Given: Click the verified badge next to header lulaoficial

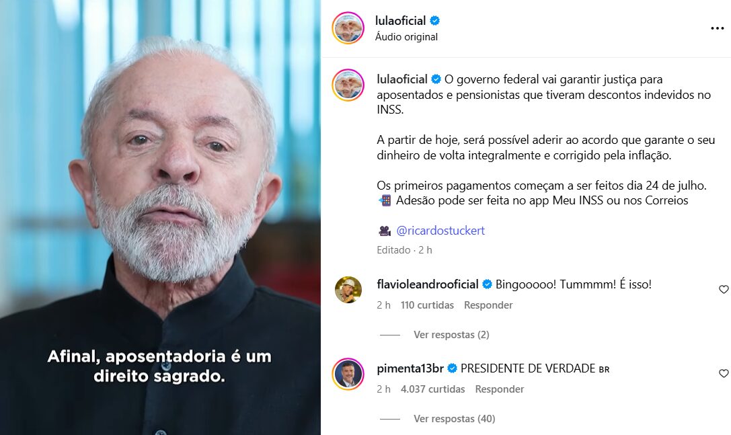Looking at the screenshot, I should pyautogui.click(x=434, y=21).
